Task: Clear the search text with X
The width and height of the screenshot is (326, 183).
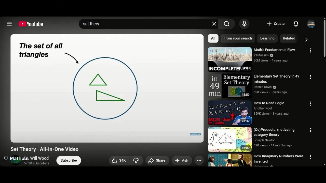Action: point(214,24)
